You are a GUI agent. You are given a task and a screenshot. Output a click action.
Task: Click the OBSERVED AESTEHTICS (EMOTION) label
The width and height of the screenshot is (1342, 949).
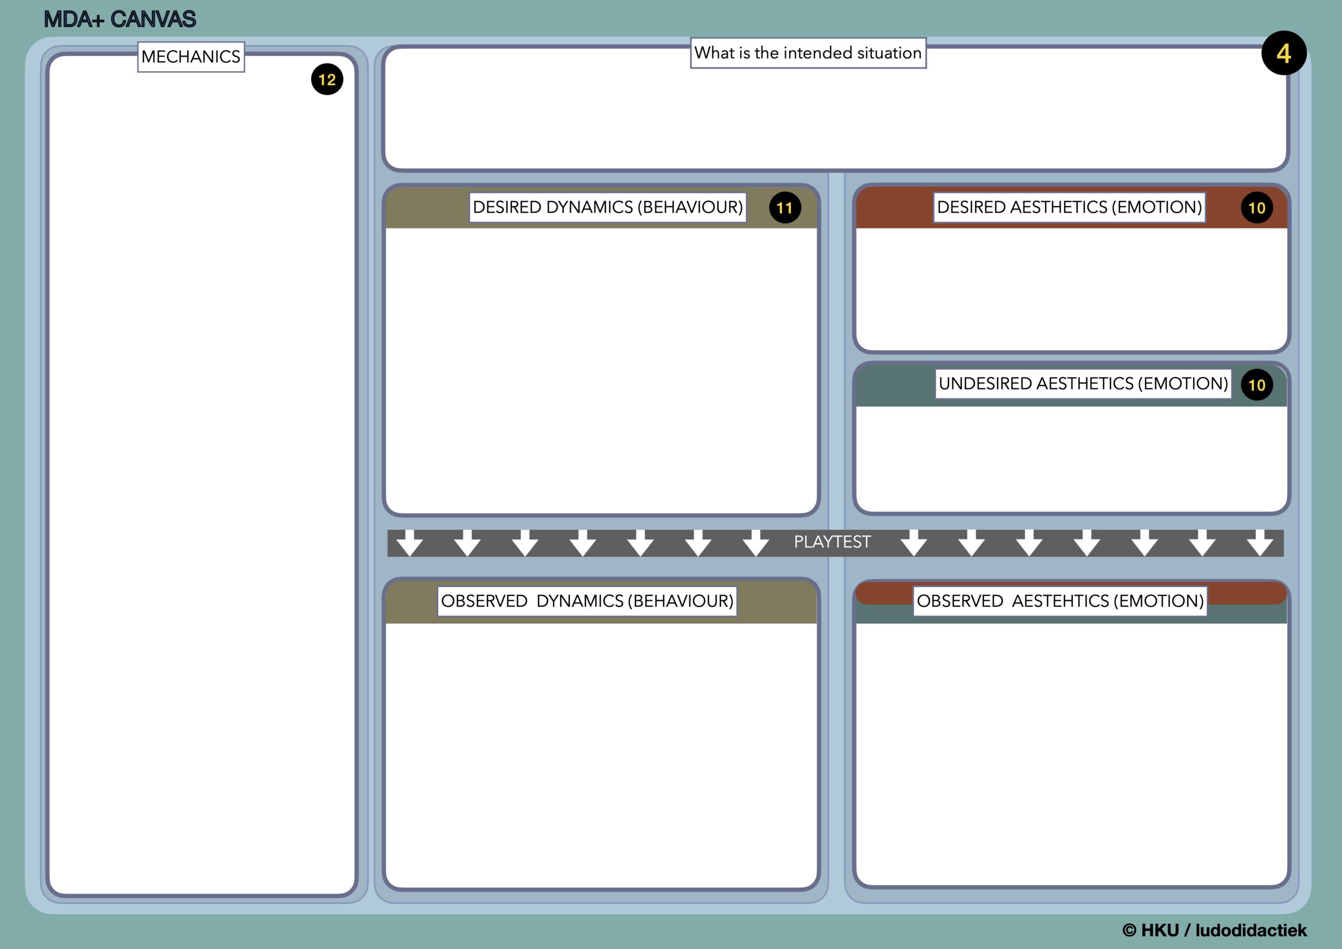1059,601
